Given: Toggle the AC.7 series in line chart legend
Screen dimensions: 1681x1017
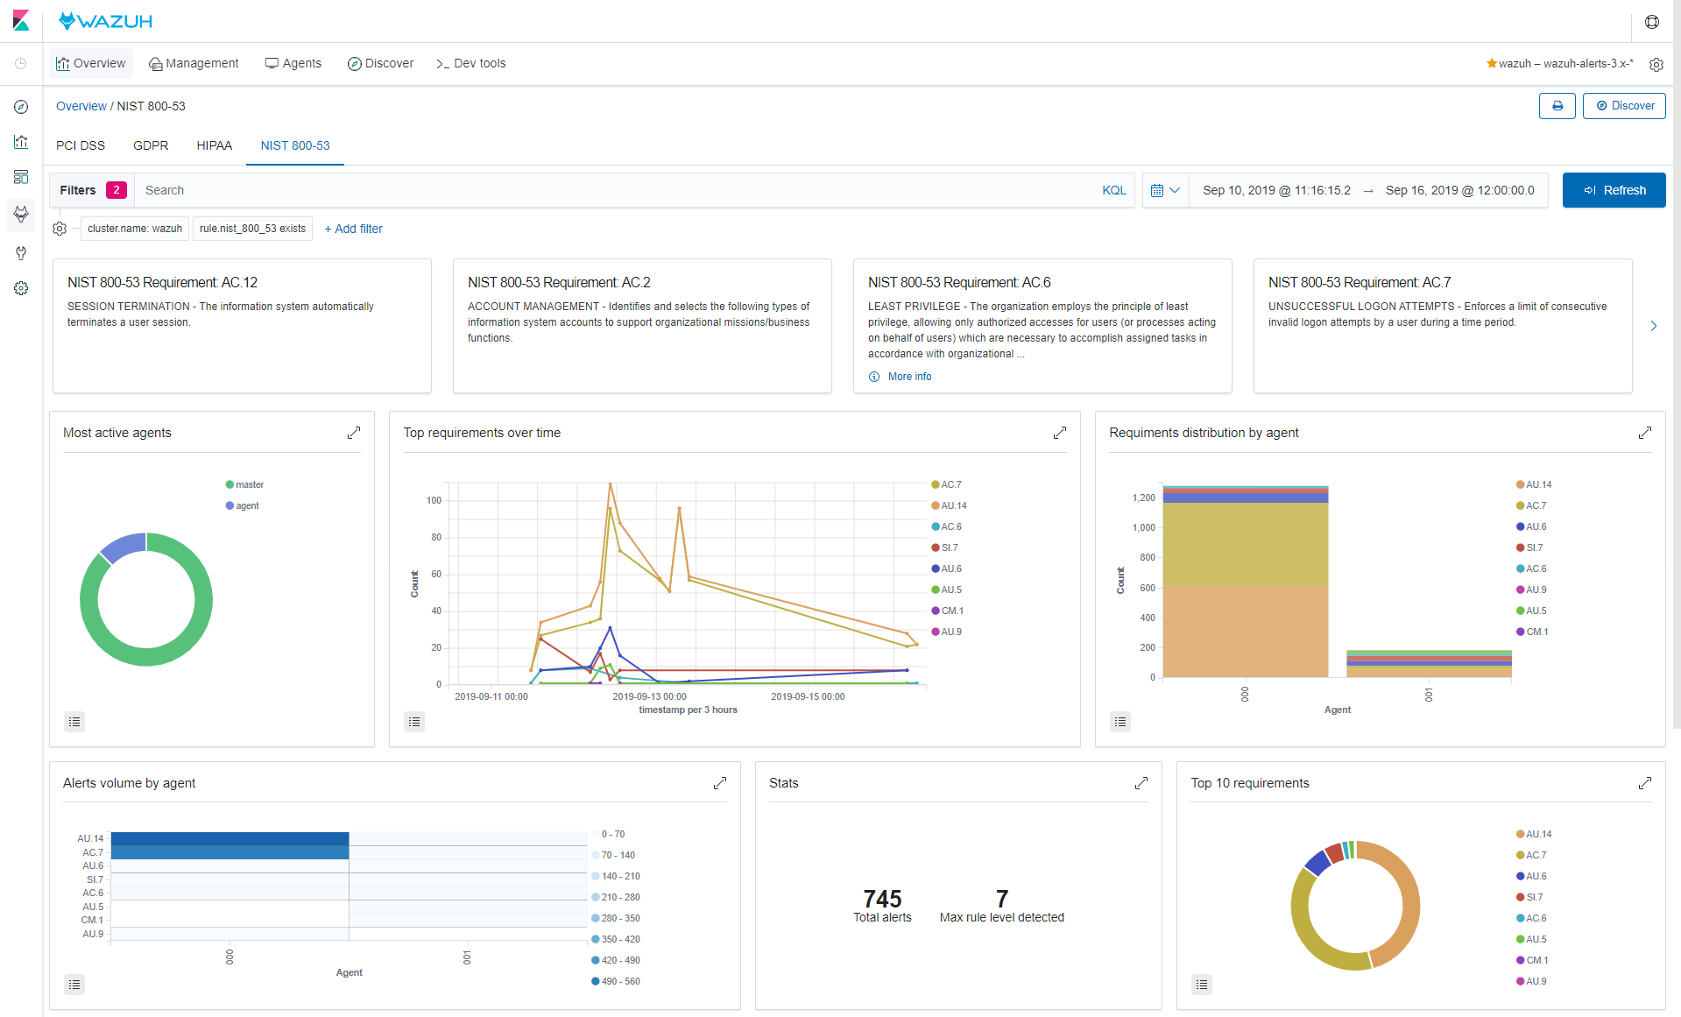Looking at the screenshot, I should click(x=950, y=484).
